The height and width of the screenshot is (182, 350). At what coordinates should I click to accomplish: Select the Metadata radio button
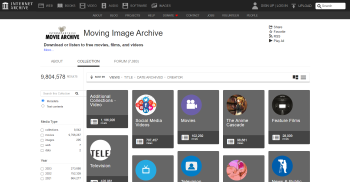(43, 100)
